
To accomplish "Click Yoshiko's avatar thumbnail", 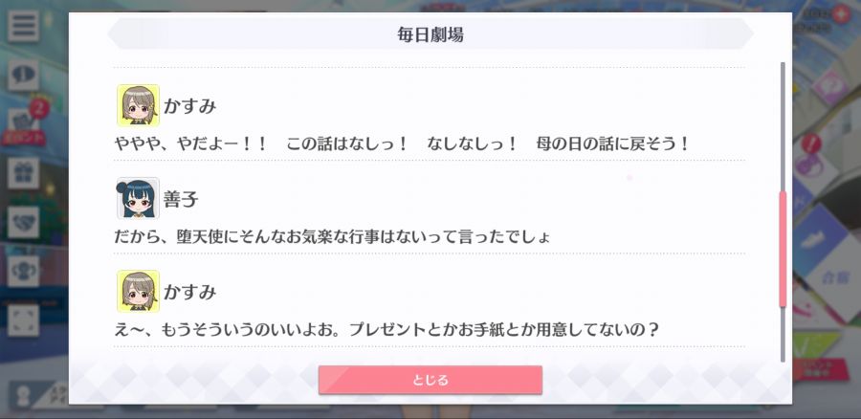I will tap(138, 198).
